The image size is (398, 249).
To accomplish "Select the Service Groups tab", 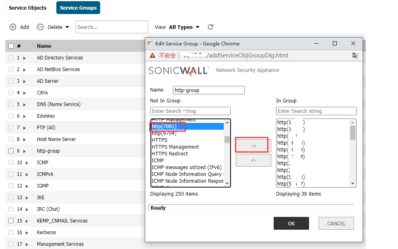I will pyautogui.click(x=78, y=8).
